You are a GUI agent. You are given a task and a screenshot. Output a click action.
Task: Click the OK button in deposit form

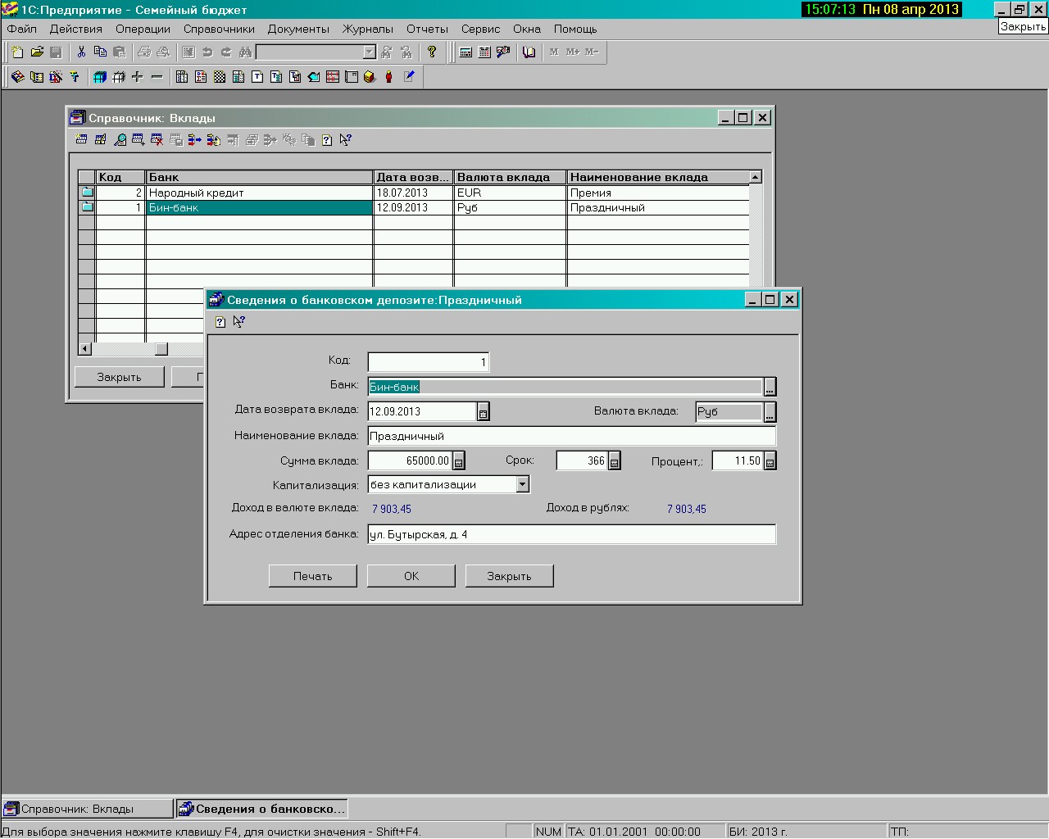[x=411, y=576]
